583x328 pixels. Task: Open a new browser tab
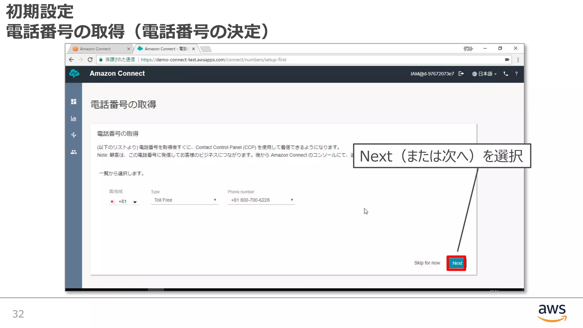tap(206, 49)
